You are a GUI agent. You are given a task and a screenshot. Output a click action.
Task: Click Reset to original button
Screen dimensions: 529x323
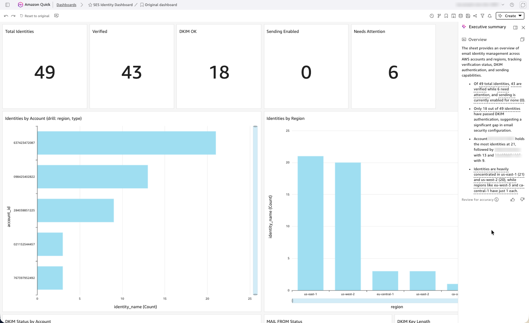35,16
